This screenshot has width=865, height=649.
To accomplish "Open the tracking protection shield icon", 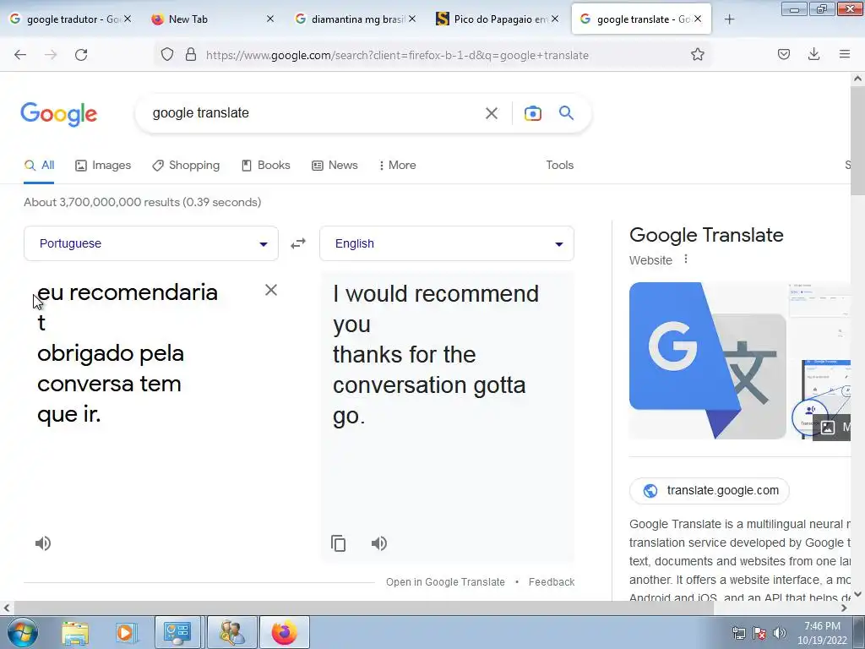I will click(167, 55).
